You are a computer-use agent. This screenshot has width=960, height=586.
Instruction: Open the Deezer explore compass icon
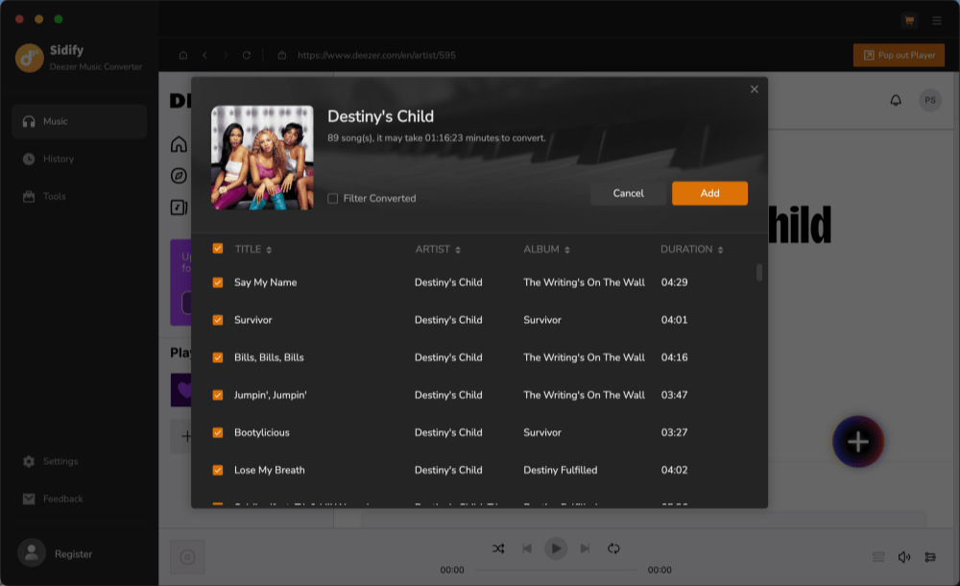click(x=179, y=176)
